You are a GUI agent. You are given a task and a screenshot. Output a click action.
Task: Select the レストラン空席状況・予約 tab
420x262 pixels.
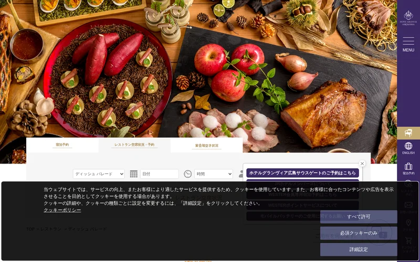(x=134, y=145)
